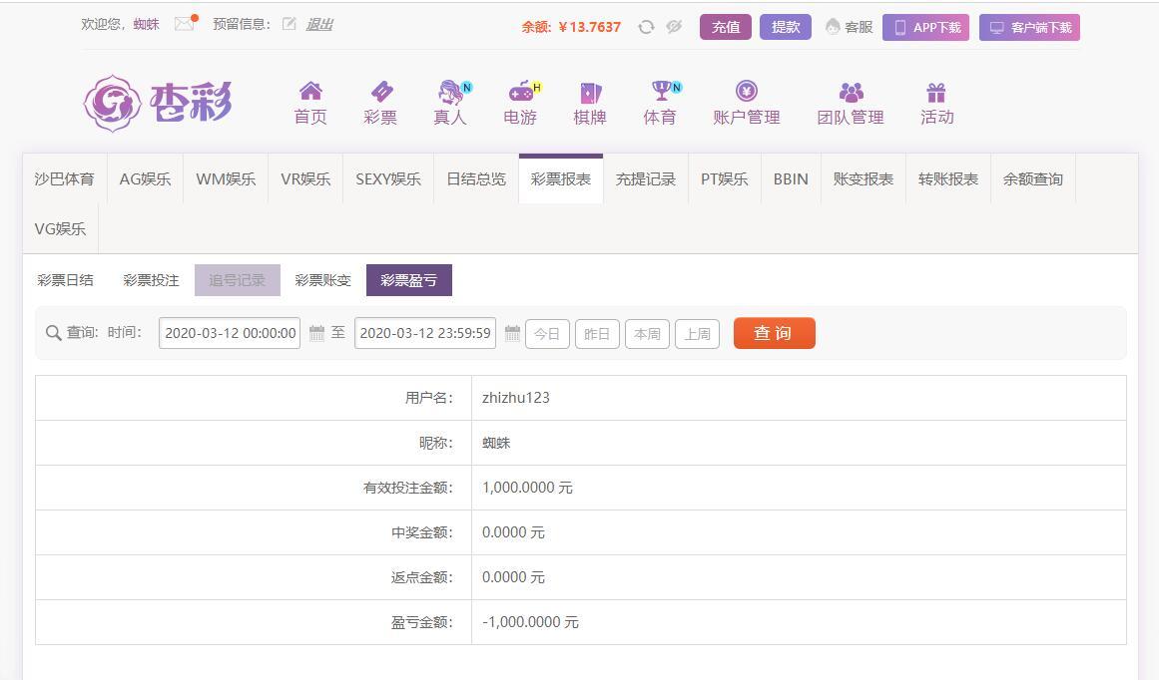Open the 追号记录 sub-tab
Viewport: 1159px width, 680px height.
[238, 280]
